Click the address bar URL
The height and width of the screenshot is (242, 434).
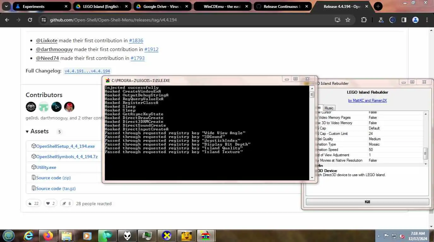point(113,20)
